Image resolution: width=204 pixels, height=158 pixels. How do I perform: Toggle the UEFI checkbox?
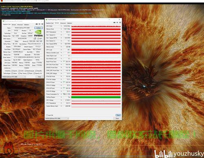coord(38,39)
